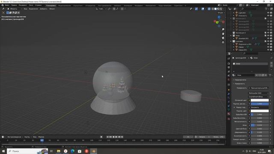
Task: Open the Output properties tab
Action: tap(229, 68)
